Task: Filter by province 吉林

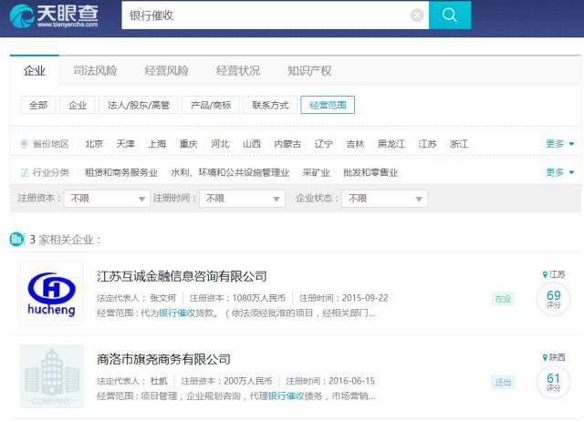Action: pyautogui.click(x=355, y=144)
